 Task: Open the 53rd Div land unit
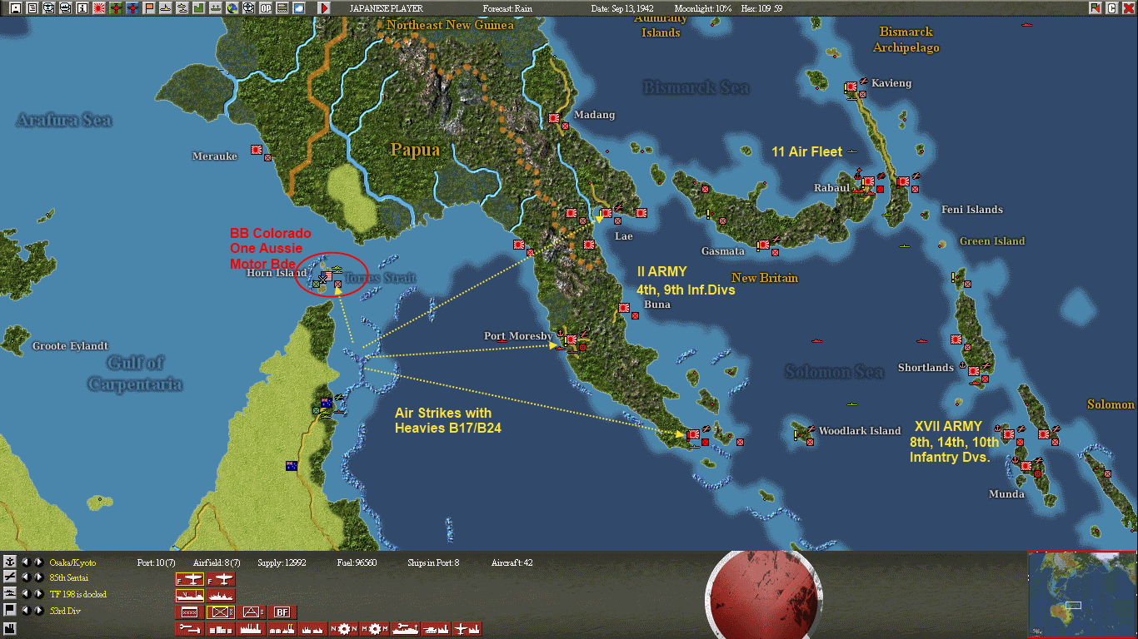tap(63, 612)
